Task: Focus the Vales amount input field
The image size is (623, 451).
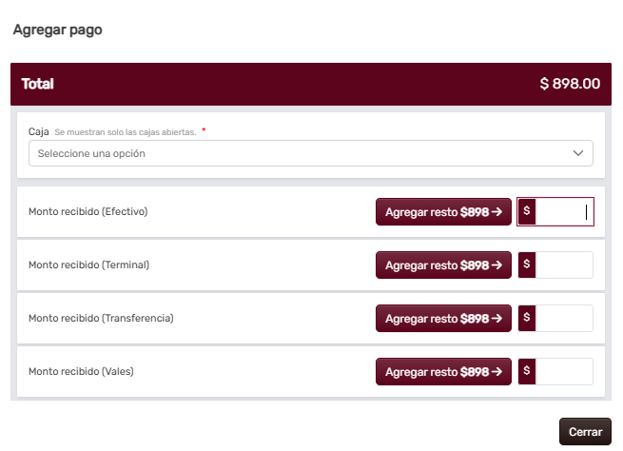Action: tap(564, 371)
